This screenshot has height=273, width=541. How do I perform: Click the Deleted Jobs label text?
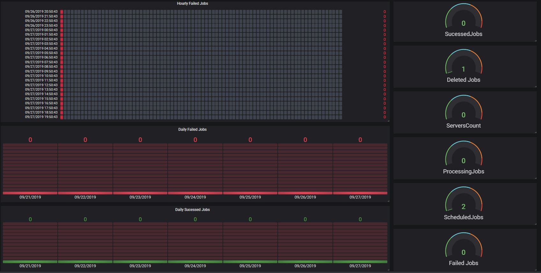click(x=464, y=80)
